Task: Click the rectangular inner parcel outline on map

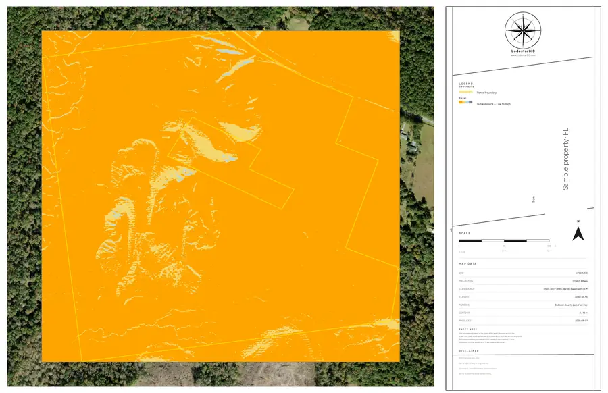Action: [x=231, y=163]
